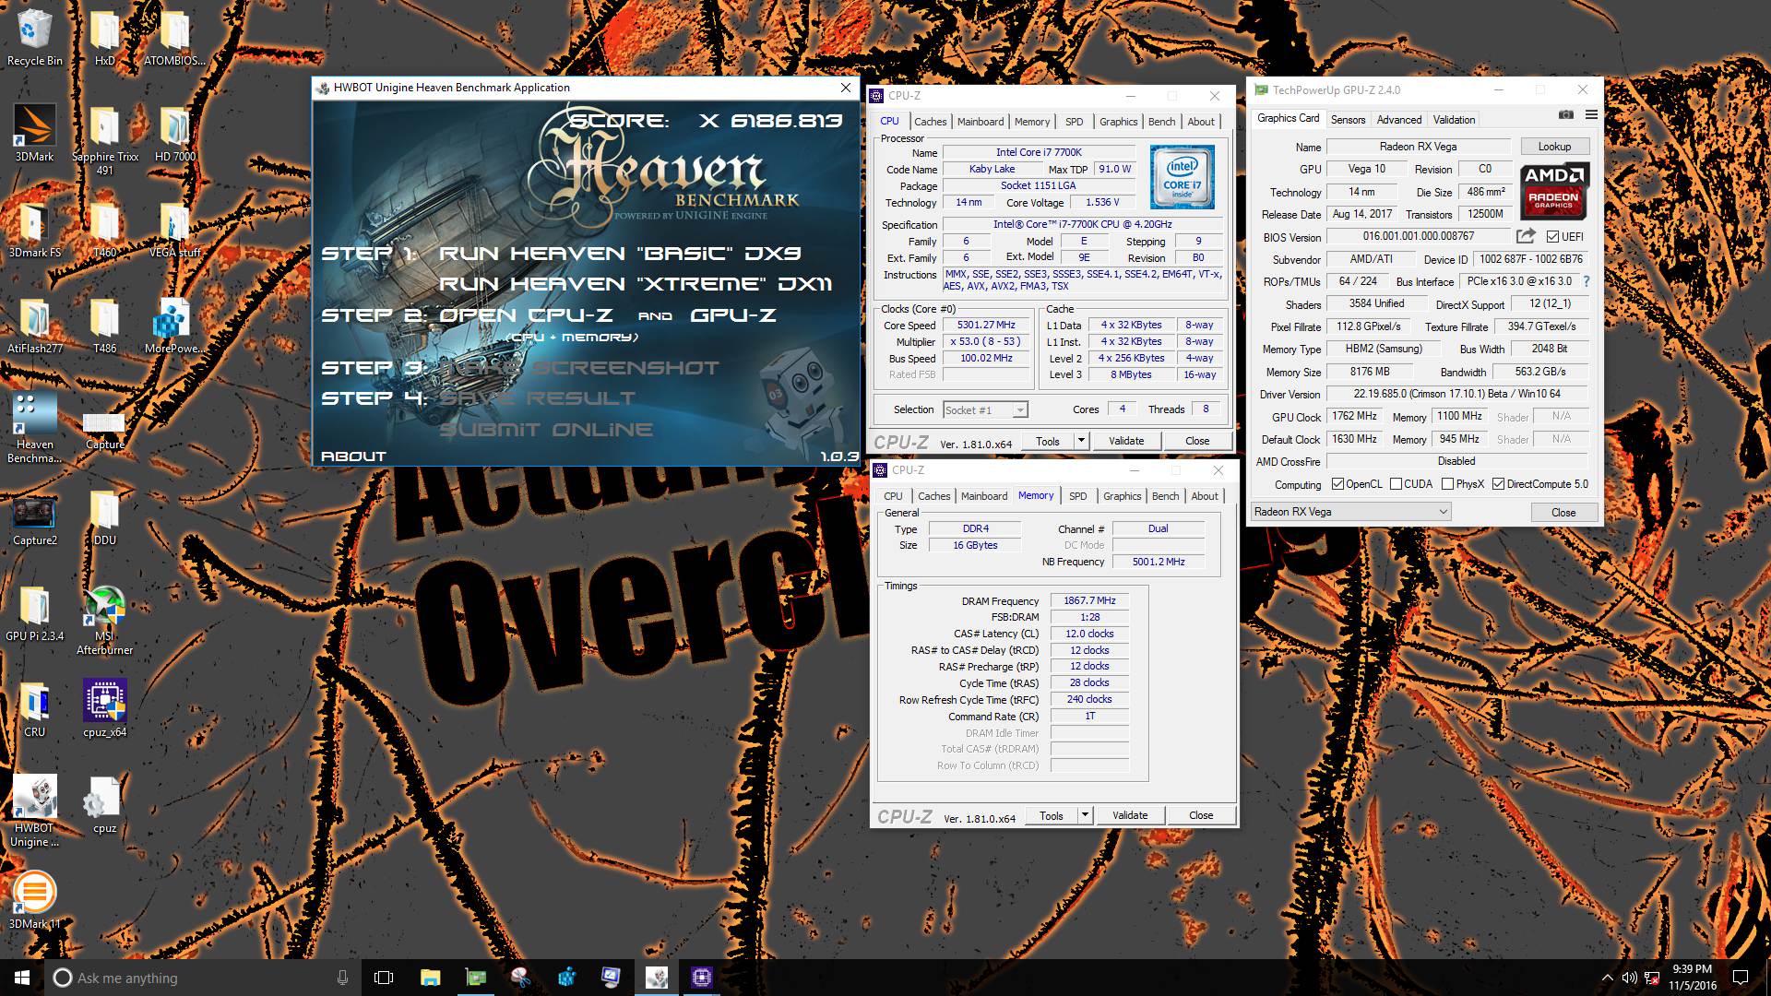Open File Explorer from the taskbar
1771x996 pixels.
click(430, 978)
